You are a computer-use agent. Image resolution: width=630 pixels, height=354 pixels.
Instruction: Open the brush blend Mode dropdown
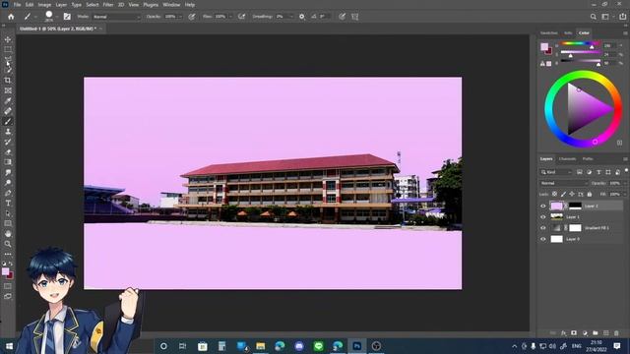click(116, 17)
